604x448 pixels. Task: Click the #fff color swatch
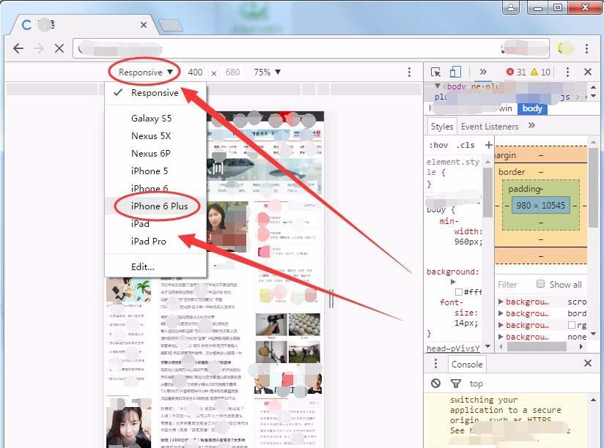459,292
